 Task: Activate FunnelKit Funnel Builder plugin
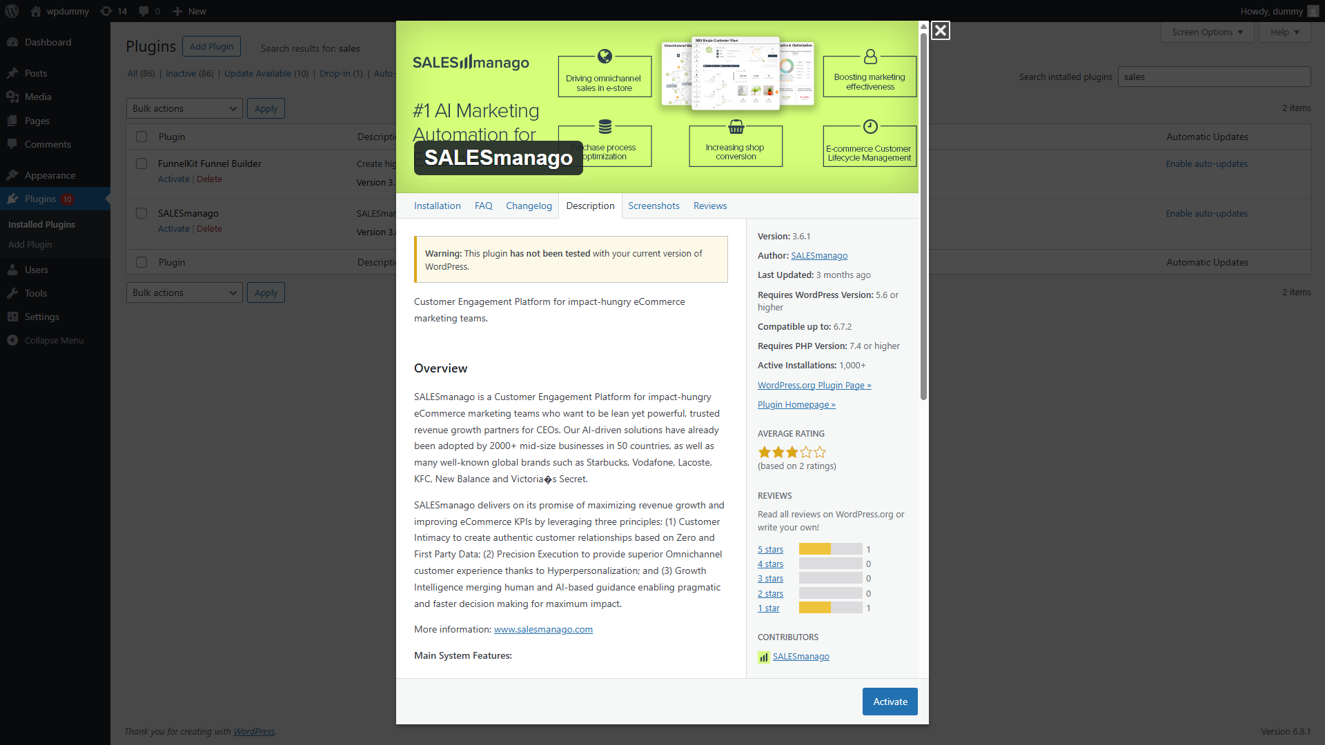(173, 179)
